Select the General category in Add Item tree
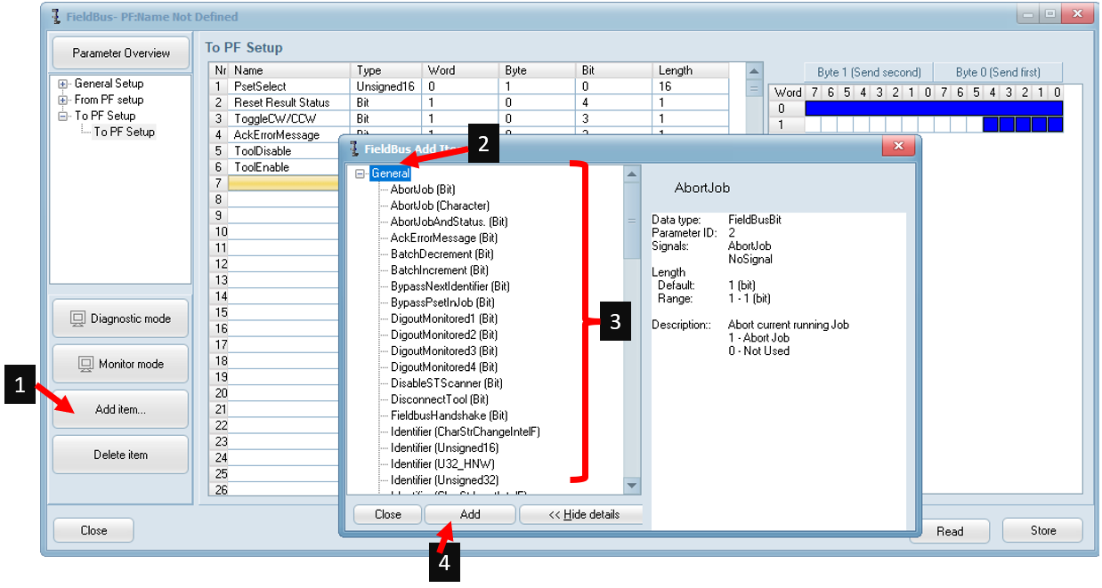The width and height of the screenshot is (1102, 588). click(391, 173)
